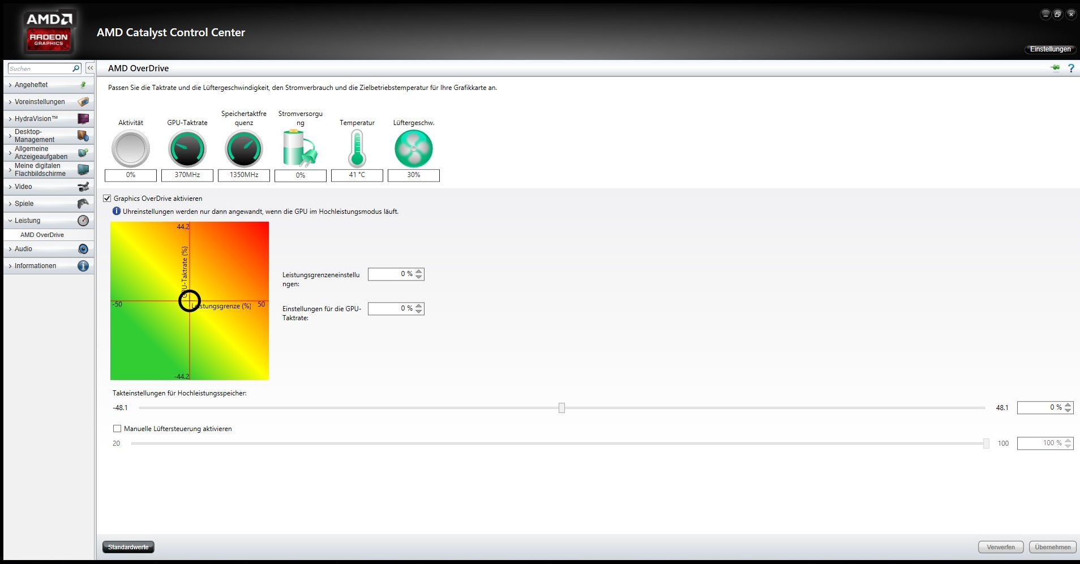Increase memory clock percent with up arrow
This screenshot has height=564, width=1080.
pos(1068,405)
